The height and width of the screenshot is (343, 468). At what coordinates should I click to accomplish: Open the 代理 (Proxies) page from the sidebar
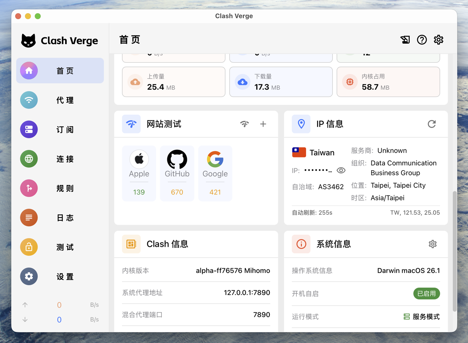click(x=60, y=100)
